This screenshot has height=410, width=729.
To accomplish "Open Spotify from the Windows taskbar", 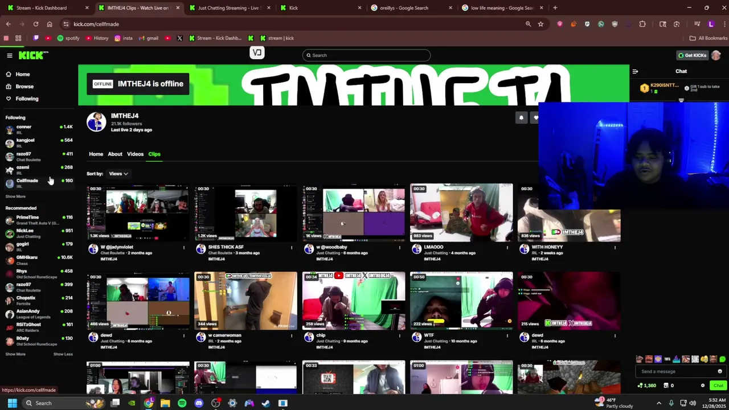I will 182,403.
